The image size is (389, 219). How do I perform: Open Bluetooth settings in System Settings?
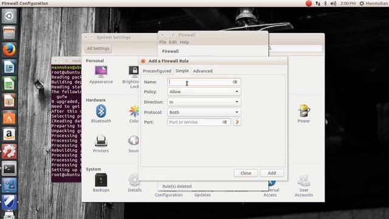tap(101, 114)
